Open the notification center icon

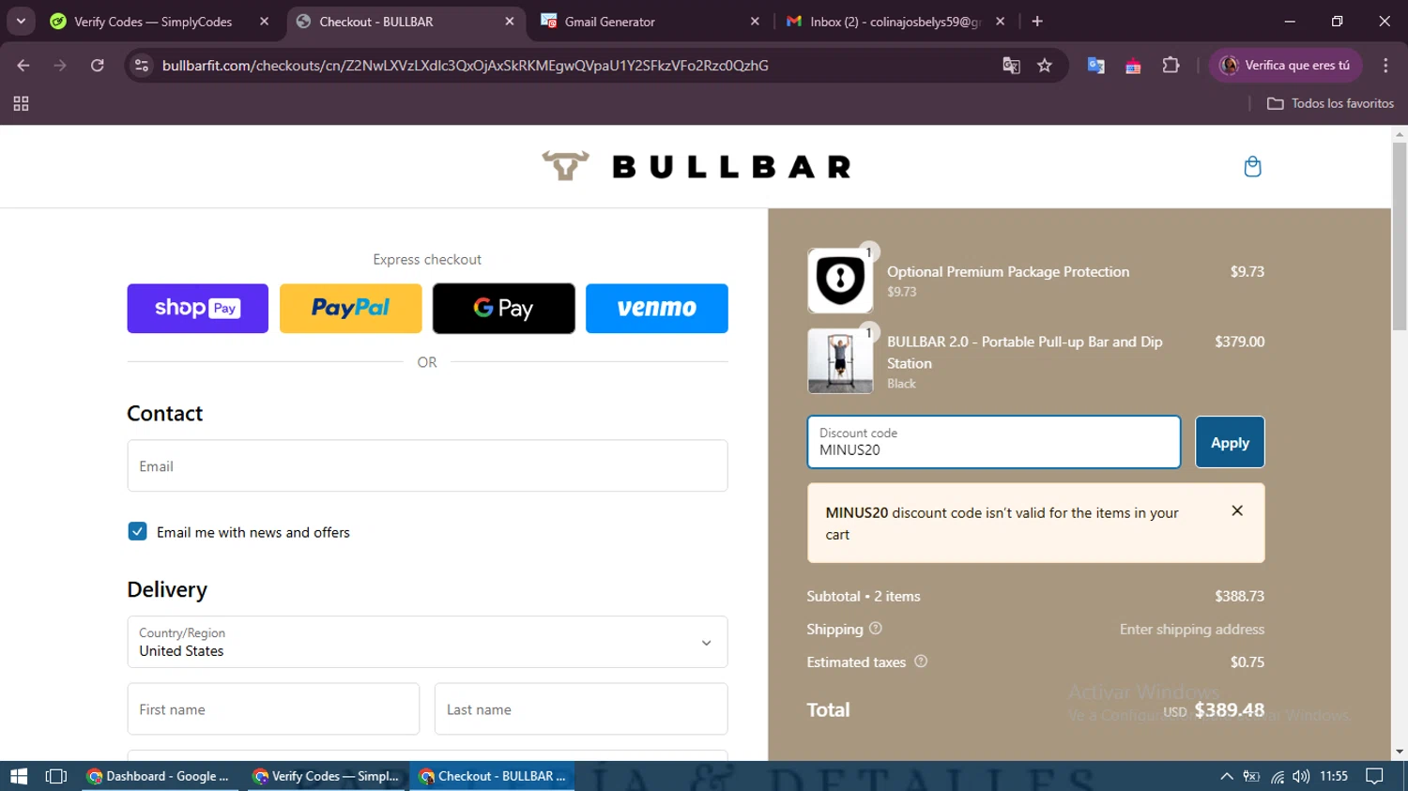pos(1375,776)
